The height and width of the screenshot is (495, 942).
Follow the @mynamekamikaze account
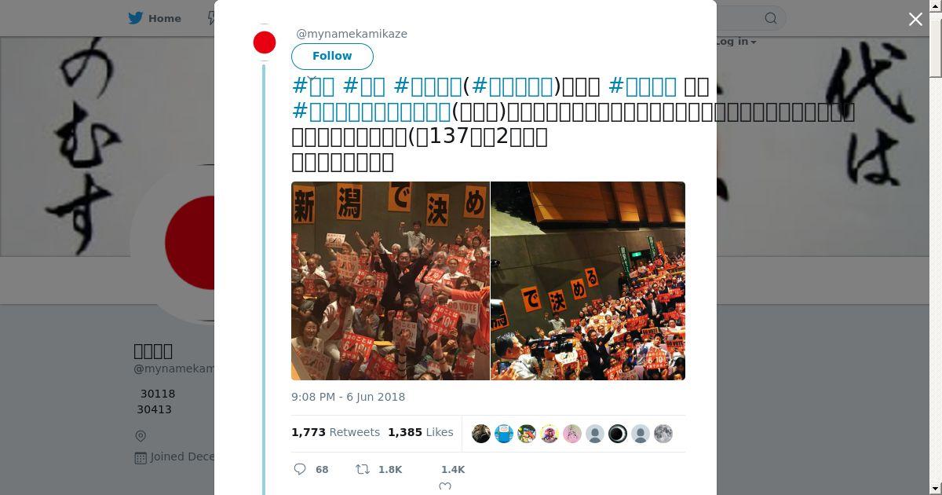tap(332, 56)
